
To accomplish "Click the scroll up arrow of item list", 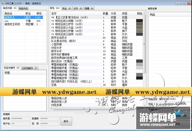I will tap(144, 13).
